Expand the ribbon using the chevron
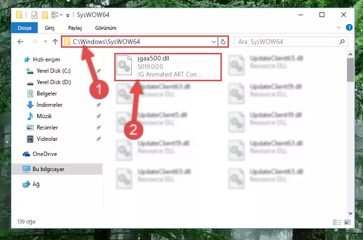 tap(339, 27)
